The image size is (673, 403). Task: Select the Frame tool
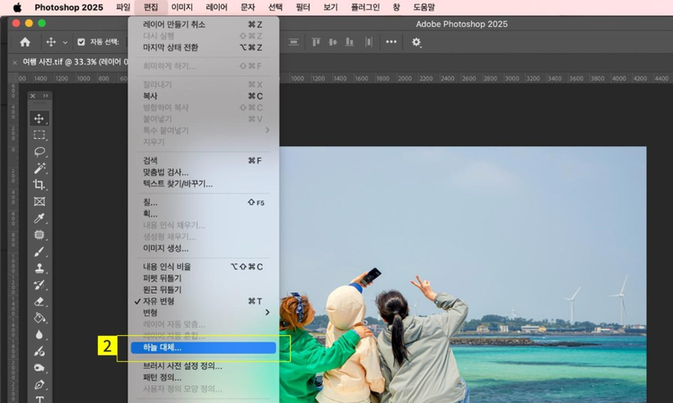39,201
